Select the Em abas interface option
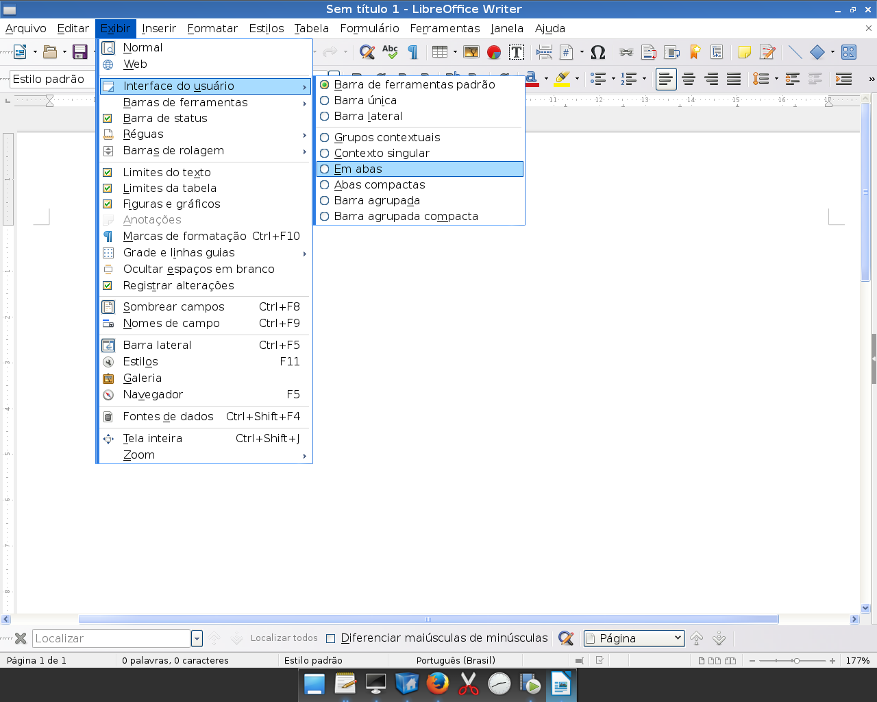Screen dimensions: 877x702 click(x=420, y=169)
